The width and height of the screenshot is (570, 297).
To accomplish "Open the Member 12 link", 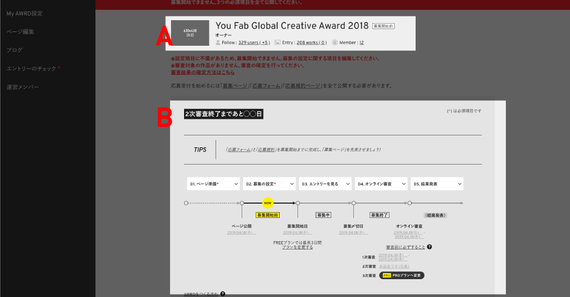I will pos(362,43).
